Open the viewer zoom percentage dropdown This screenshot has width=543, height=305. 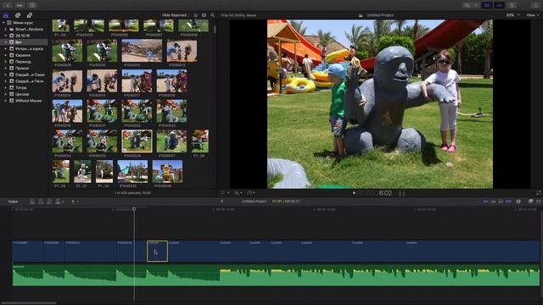512,15
